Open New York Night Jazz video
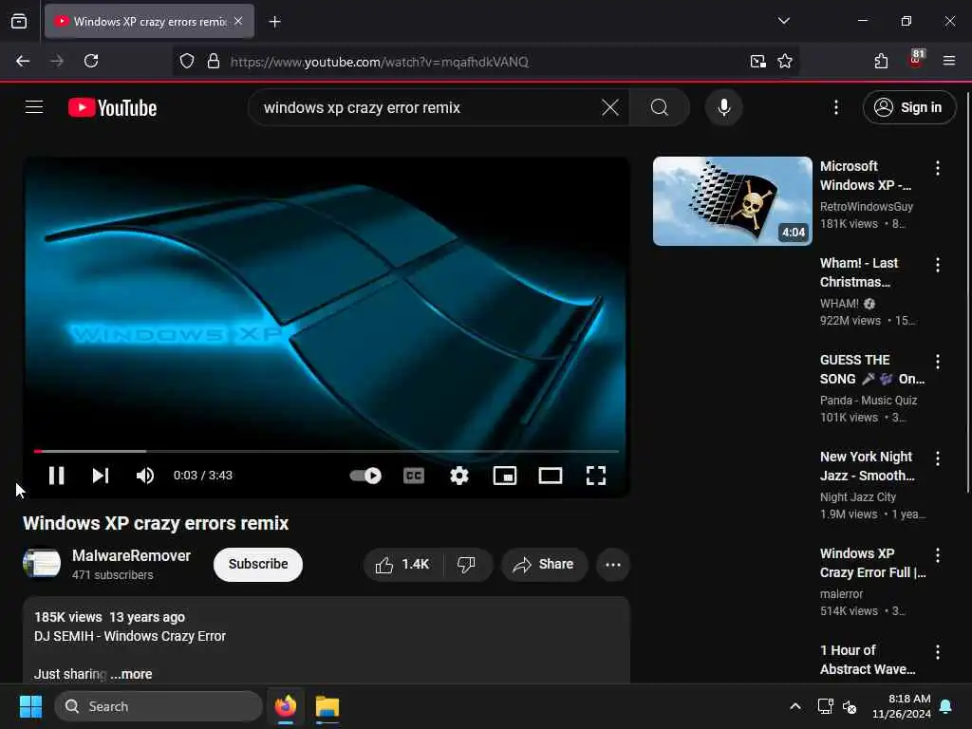972x729 pixels. [x=868, y=465]
